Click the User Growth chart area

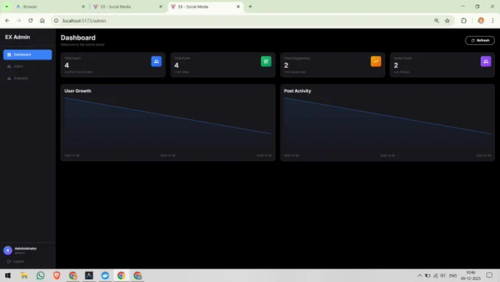[168, 124]
